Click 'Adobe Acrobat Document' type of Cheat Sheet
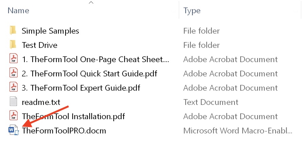Image resolution: width=304 pixels, height=146 pixels. pos(230,59)
